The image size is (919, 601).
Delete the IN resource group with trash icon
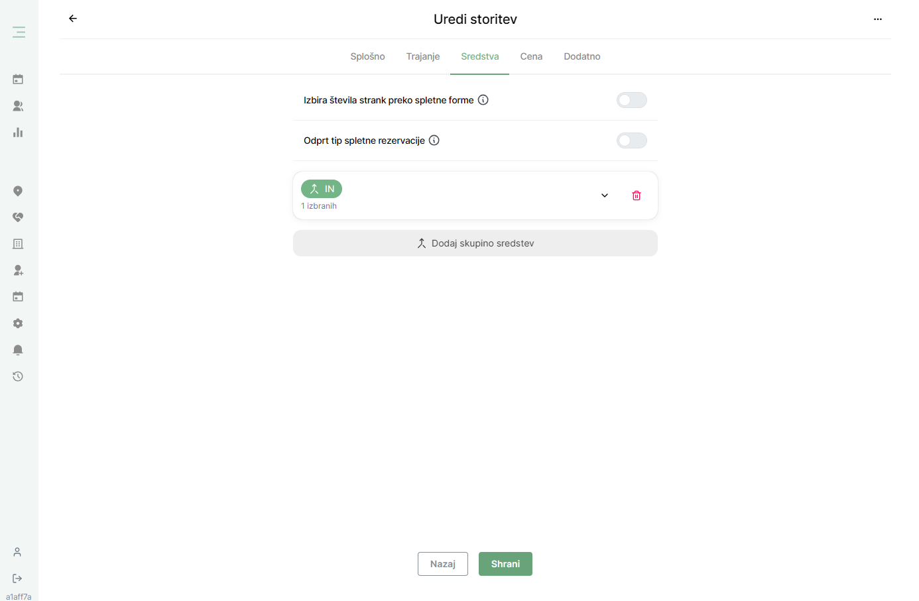(637, 195)
